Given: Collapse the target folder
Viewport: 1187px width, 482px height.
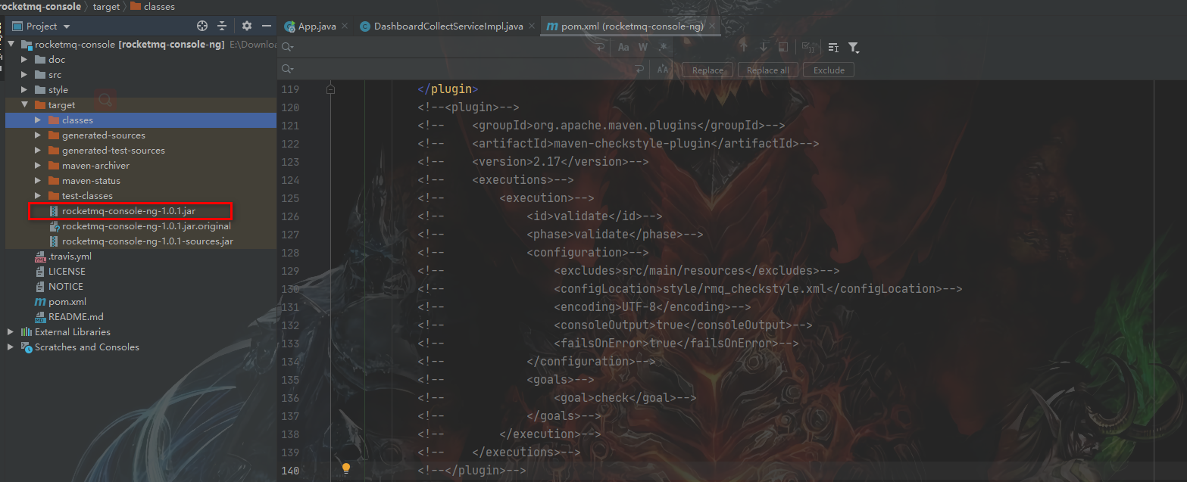Looking at the screenshot, I should click(x=24, y=105).
